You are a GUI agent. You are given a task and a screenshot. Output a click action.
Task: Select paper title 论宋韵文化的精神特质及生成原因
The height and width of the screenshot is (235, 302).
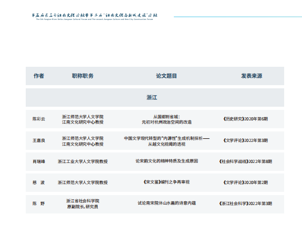[166, 161]
